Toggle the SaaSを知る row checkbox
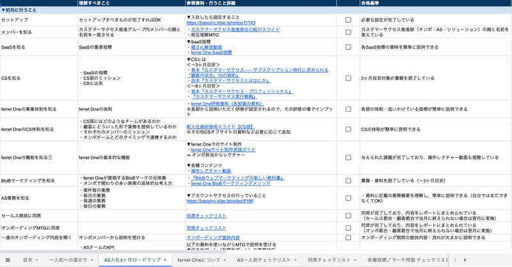 tap(348, 47)
